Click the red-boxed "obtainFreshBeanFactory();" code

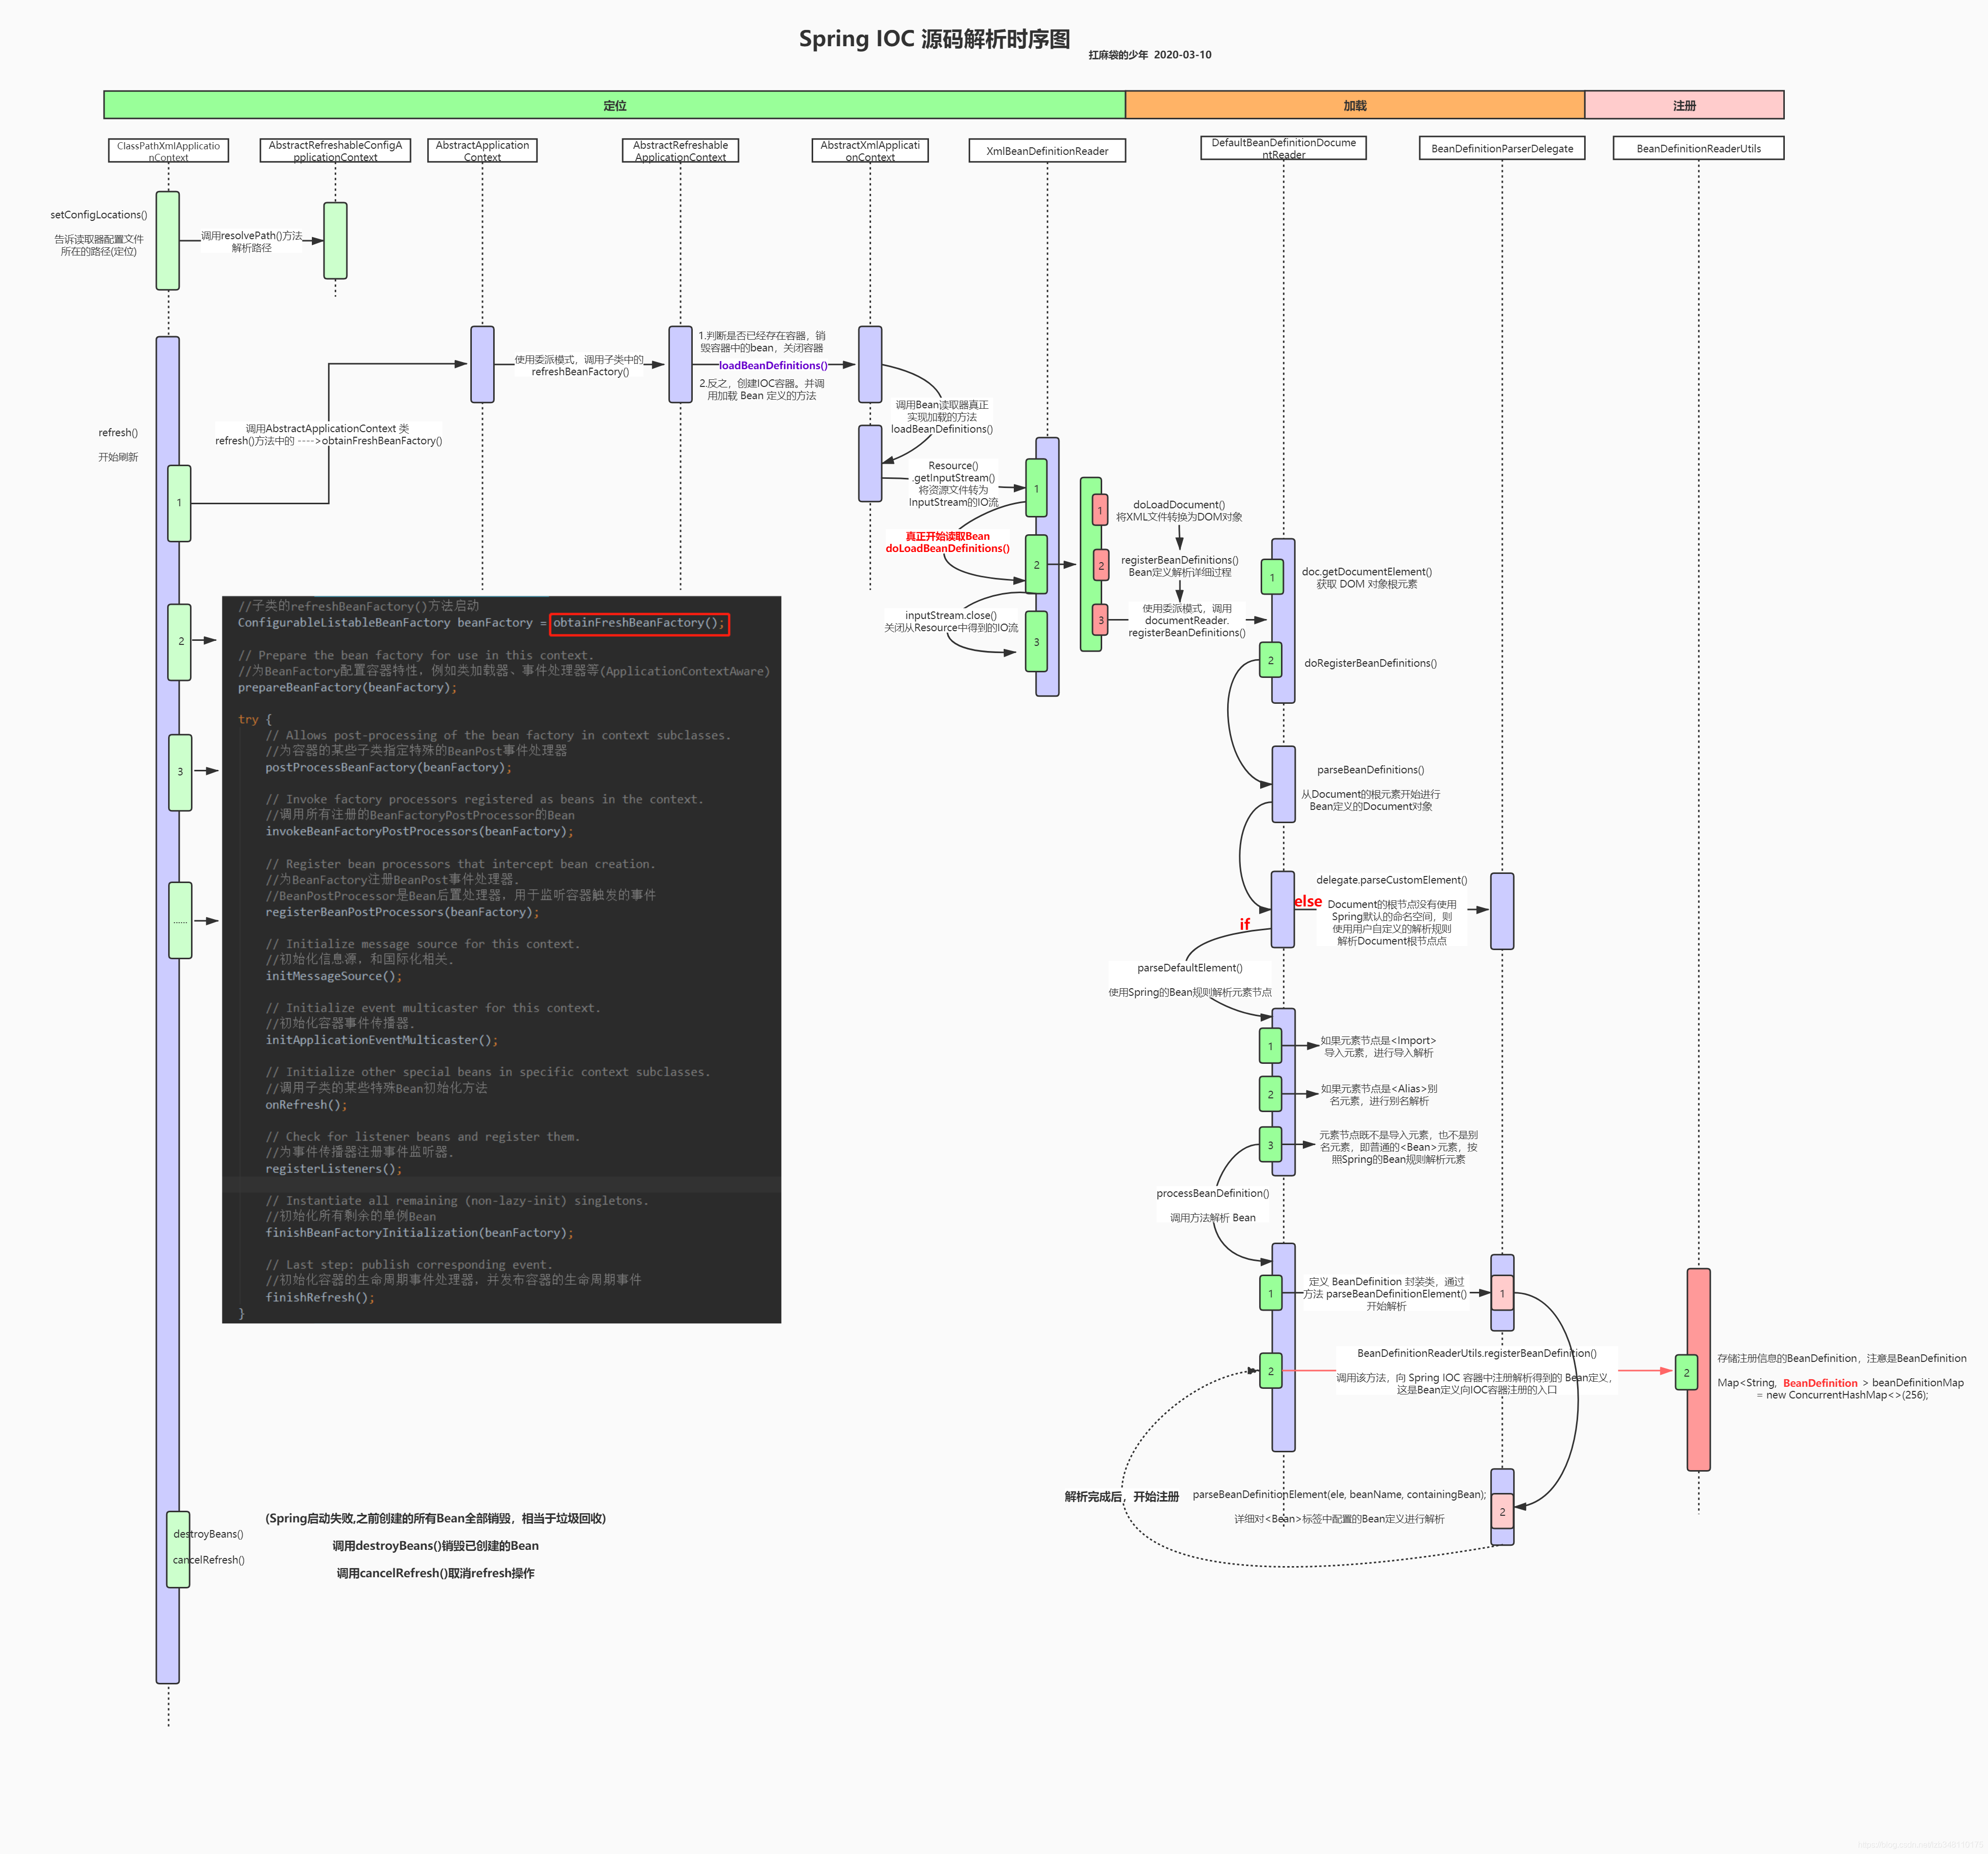tap(639, 623)
